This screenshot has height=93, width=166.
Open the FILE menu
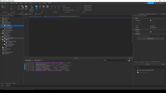pos(2,3)
